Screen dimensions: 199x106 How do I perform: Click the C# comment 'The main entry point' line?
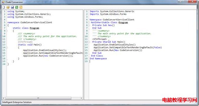coord(47,37)
